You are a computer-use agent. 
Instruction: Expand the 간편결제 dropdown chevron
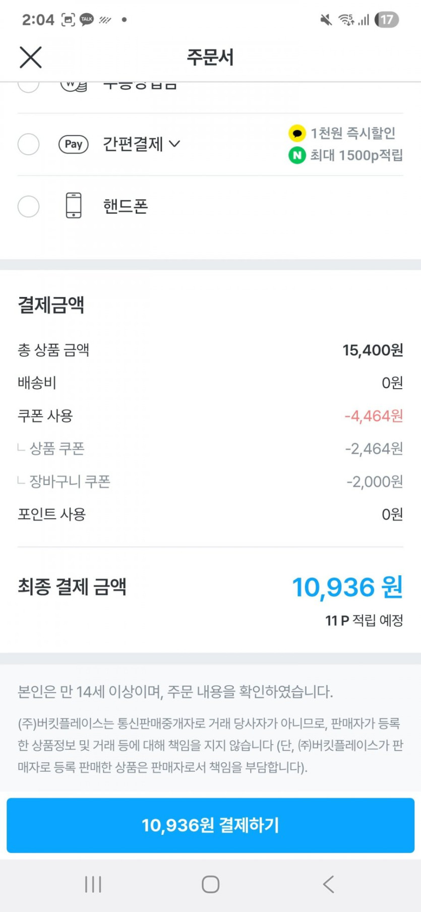174,144
